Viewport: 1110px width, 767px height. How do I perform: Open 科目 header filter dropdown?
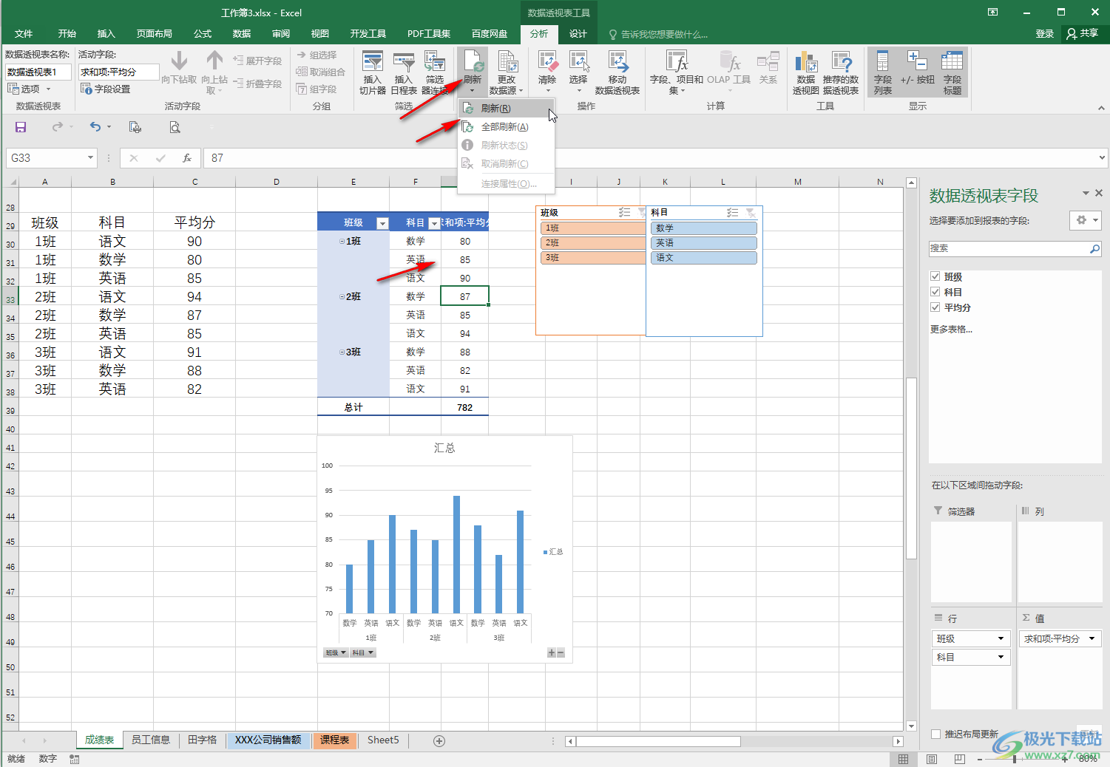pos(434,223)
